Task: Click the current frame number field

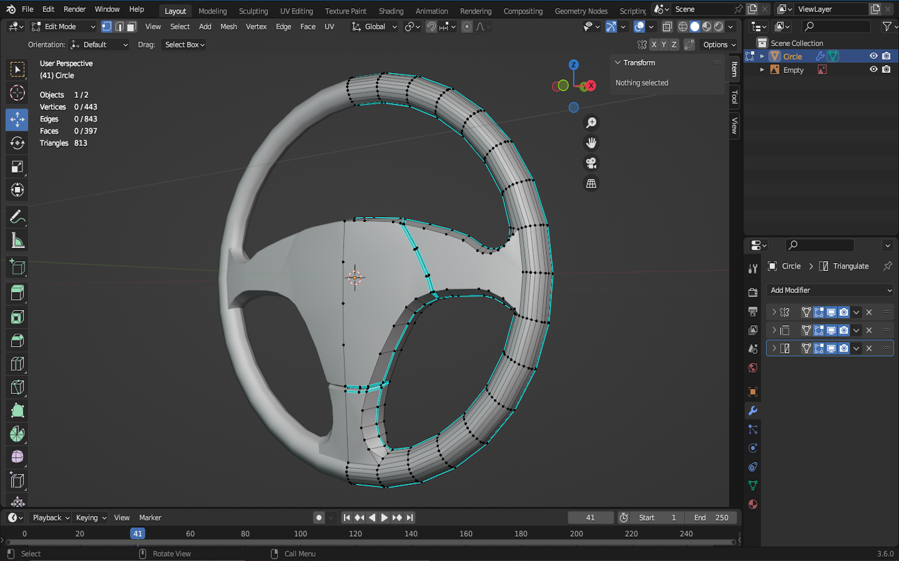Action: (590, 518)
